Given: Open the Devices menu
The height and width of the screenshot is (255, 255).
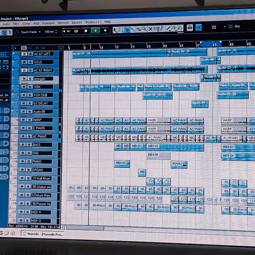Looking at the screenshot, I should 76,22.
